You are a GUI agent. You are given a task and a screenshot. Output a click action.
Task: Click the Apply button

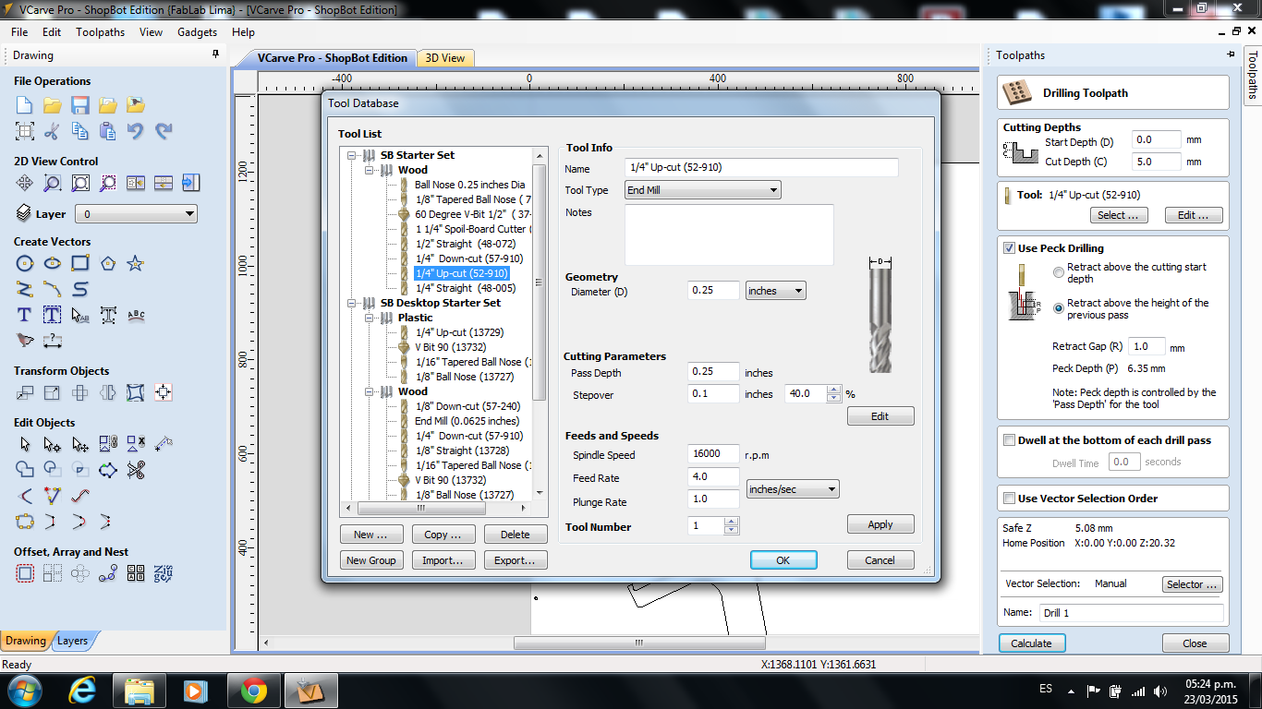click(880, 524)
